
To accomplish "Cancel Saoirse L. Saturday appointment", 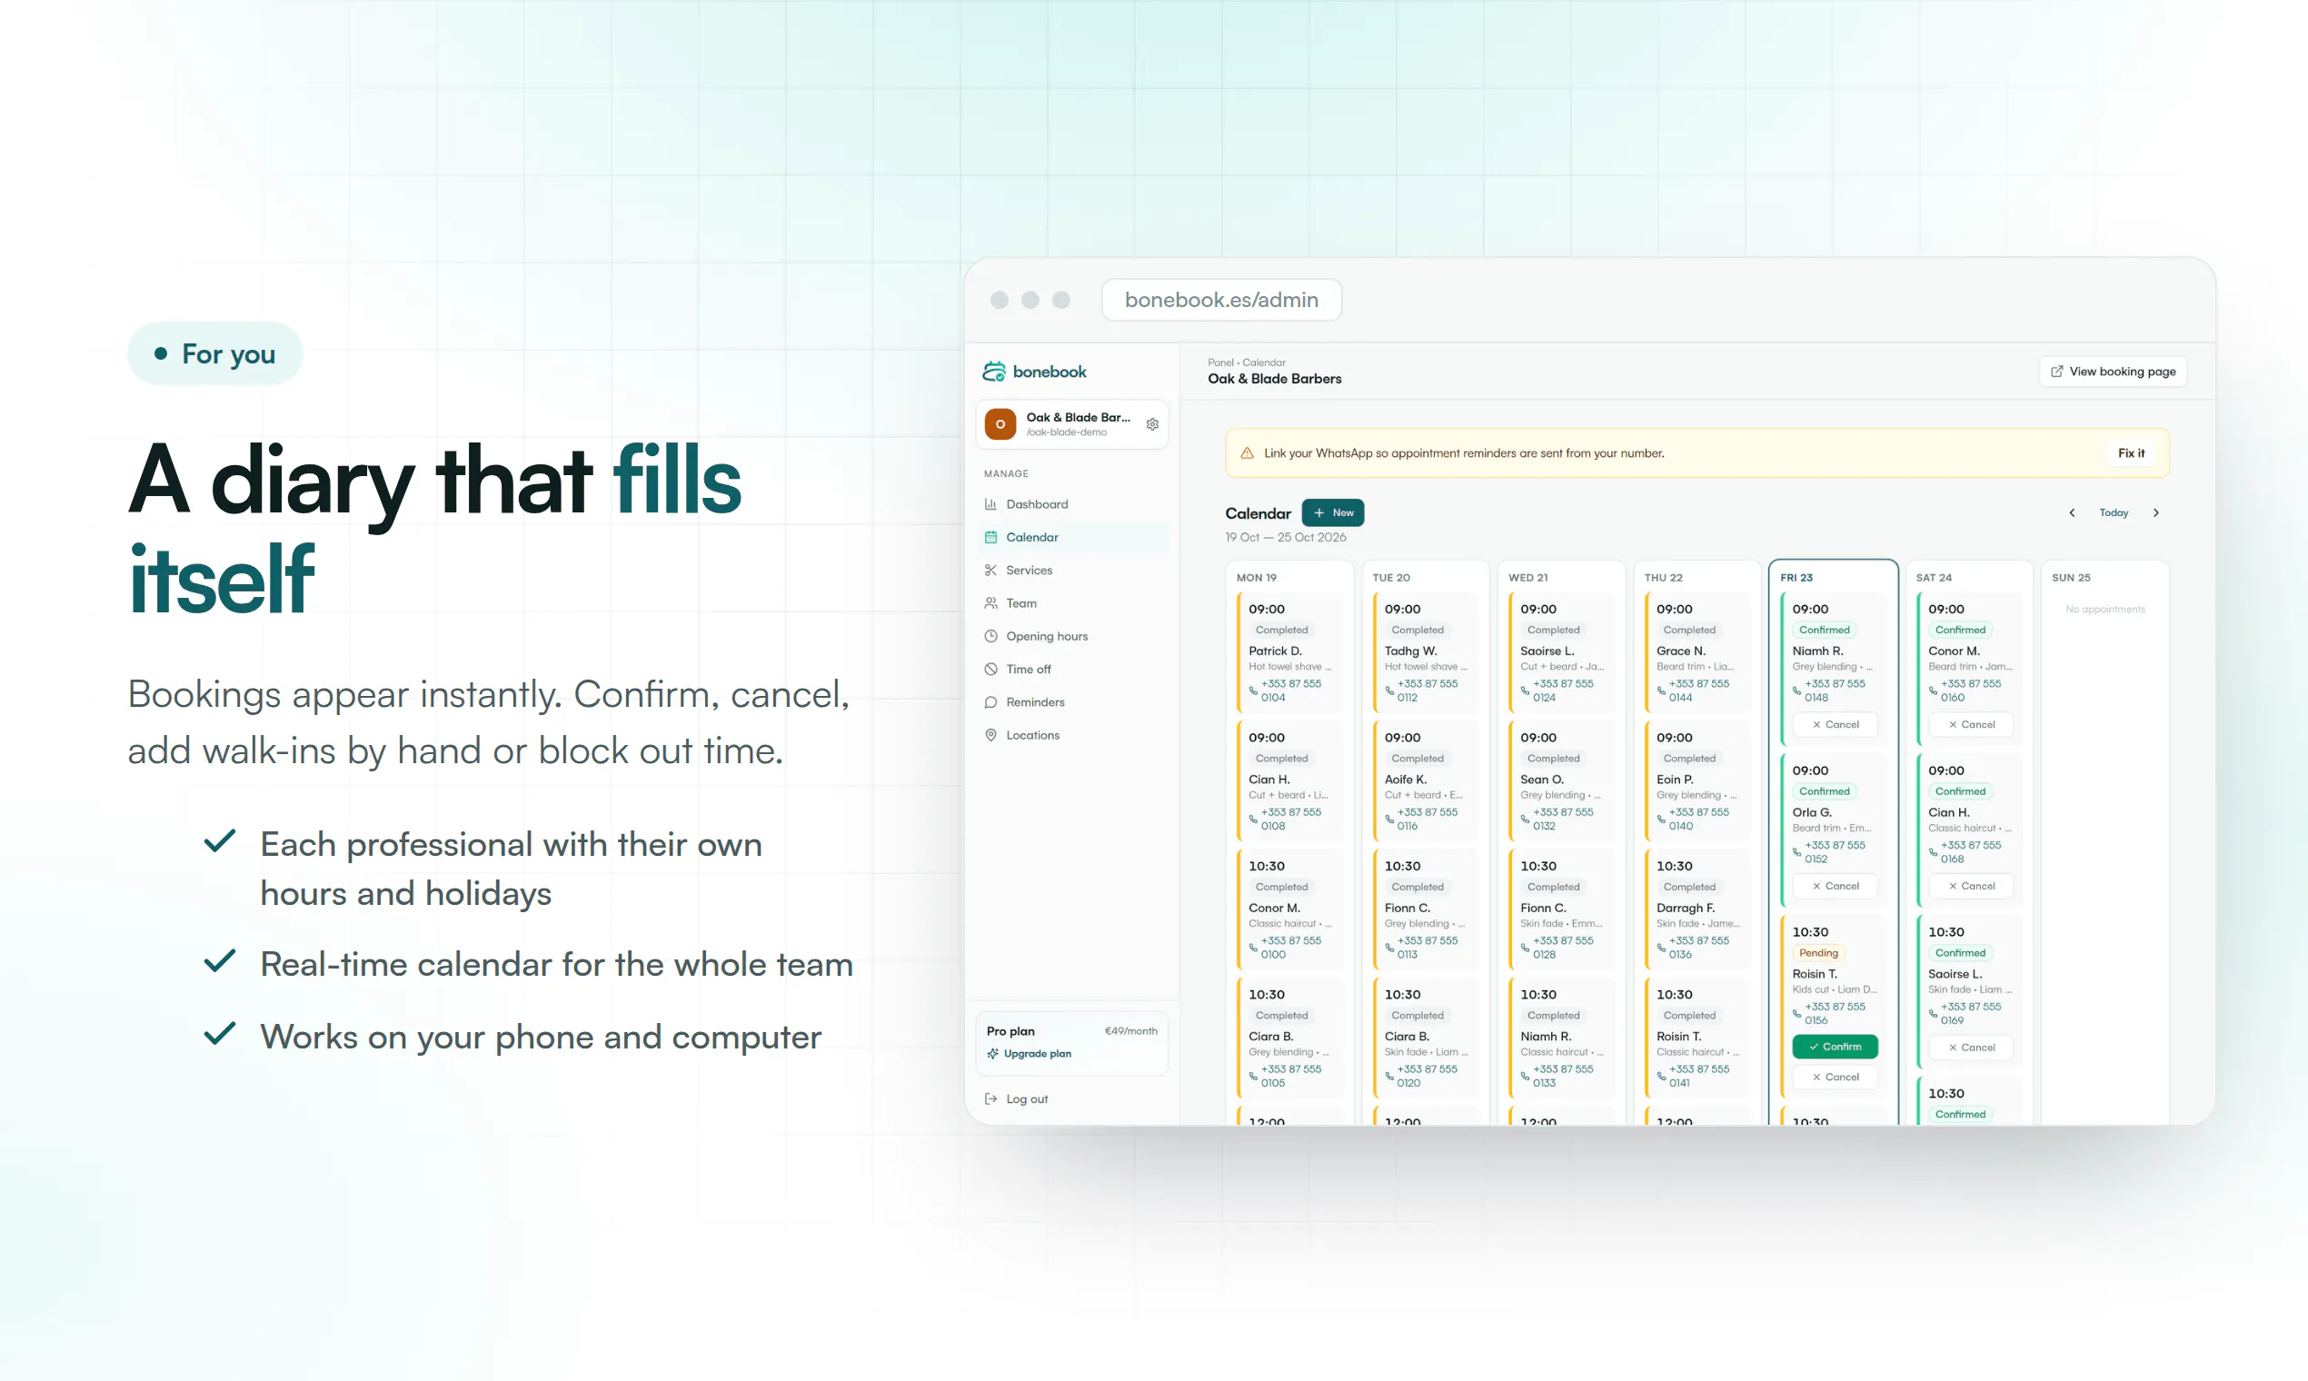I will click(1970, 1047).
